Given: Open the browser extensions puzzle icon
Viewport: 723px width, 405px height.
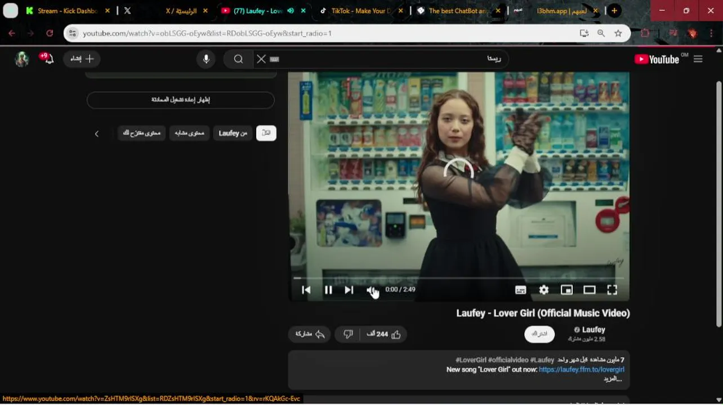Looking at the screenshot, I should [645, 33].
